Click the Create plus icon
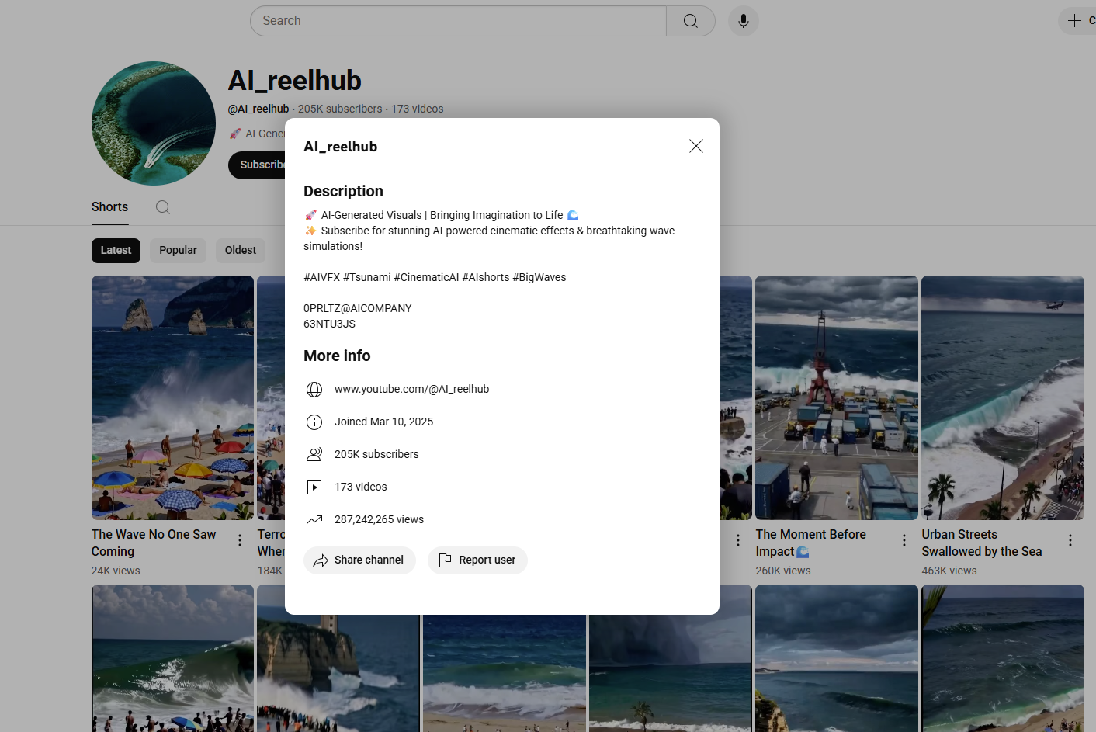 [1075, 21]
